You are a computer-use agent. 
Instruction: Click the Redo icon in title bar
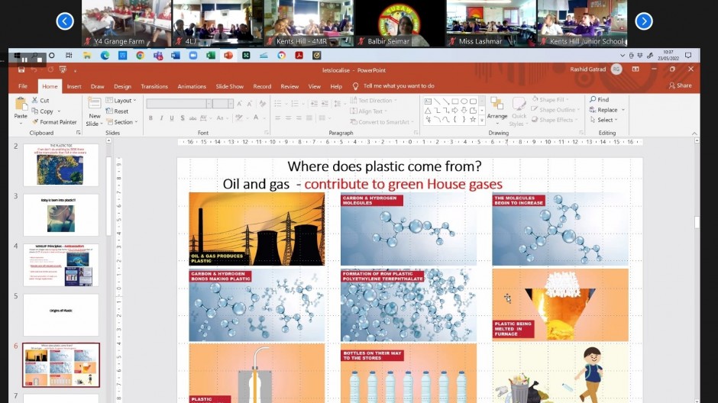(x=50, y=69)
